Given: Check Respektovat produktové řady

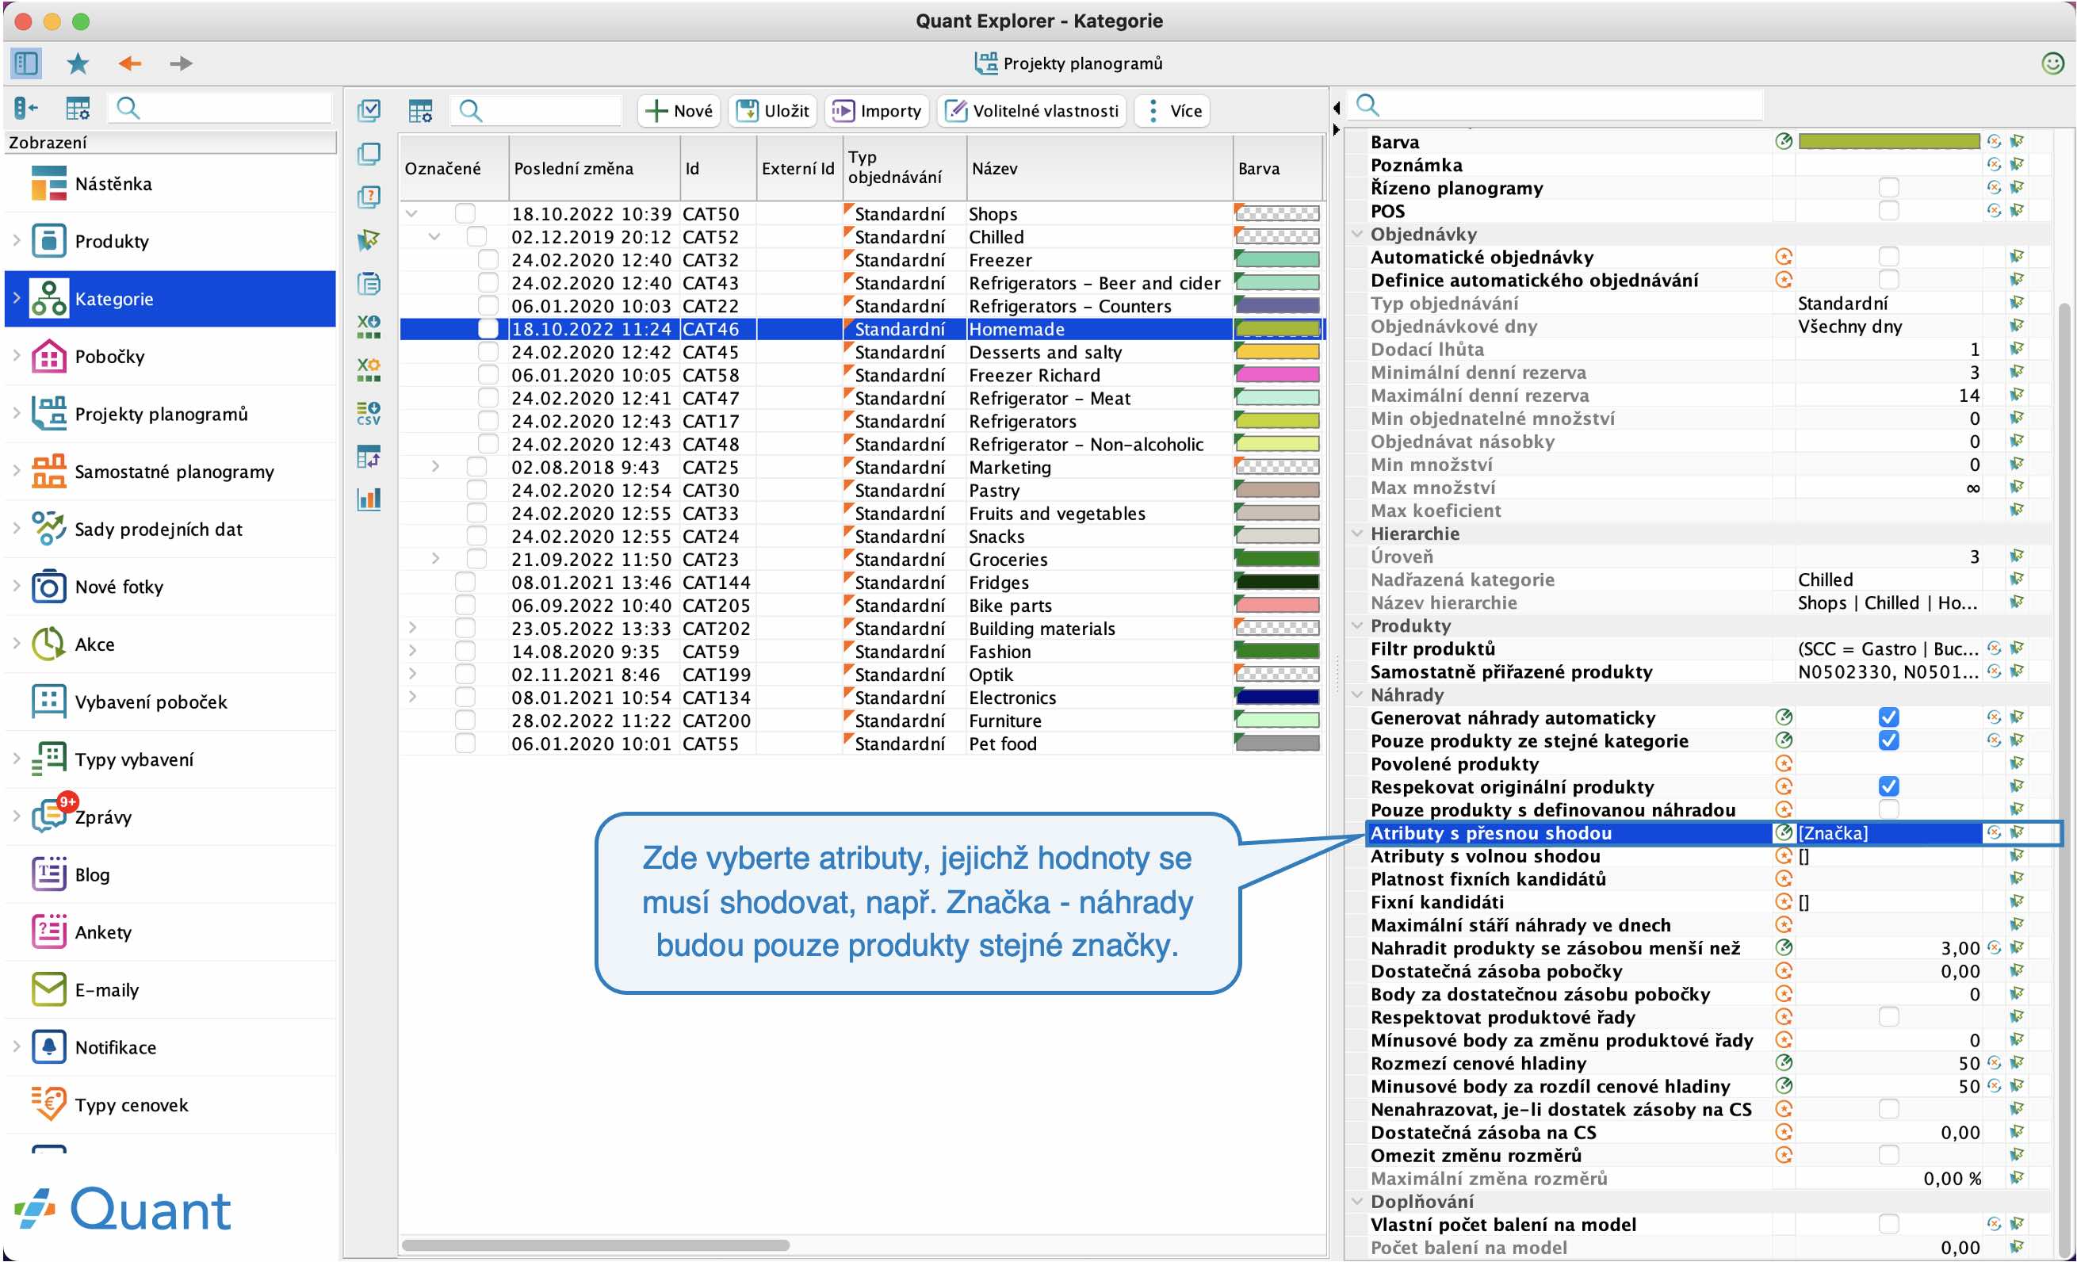Looking at the screenshot, I should pos(1889,1017).
